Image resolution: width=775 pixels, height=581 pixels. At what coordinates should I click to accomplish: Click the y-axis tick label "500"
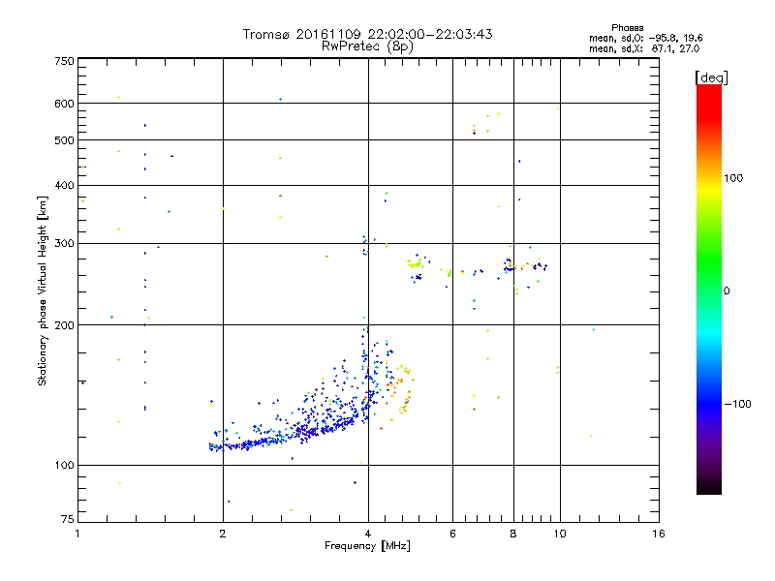64,140
